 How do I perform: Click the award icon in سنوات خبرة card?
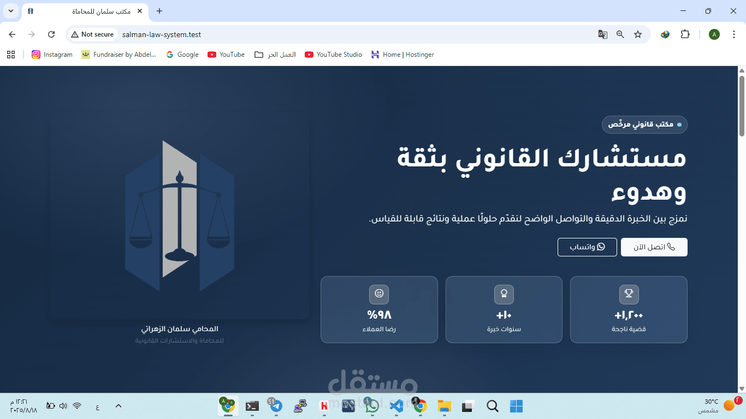pos(504,295)
